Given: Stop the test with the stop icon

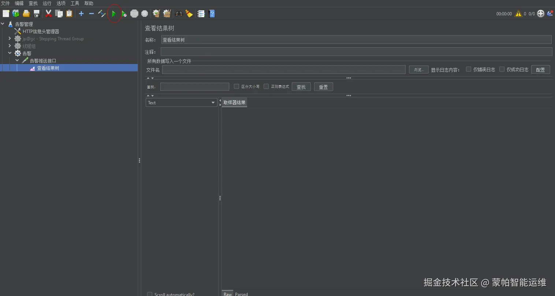Looking at the screenshot, I should 134,14.
